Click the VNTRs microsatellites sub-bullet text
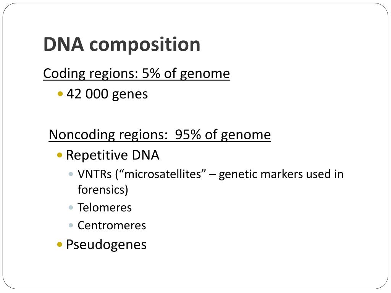The image size is (391, 293). [210, 182]
